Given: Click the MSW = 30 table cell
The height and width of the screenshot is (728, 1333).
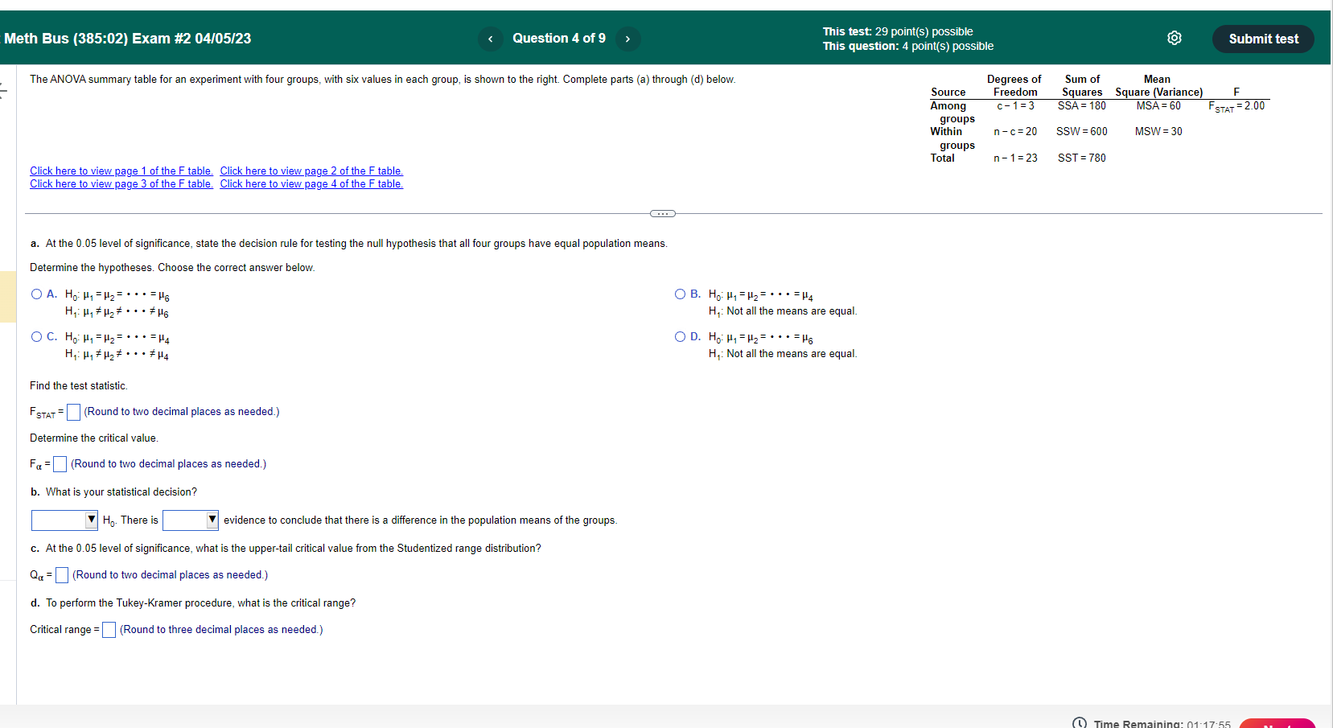Looking at the screenshot, I should click(x=1158, y=132).
